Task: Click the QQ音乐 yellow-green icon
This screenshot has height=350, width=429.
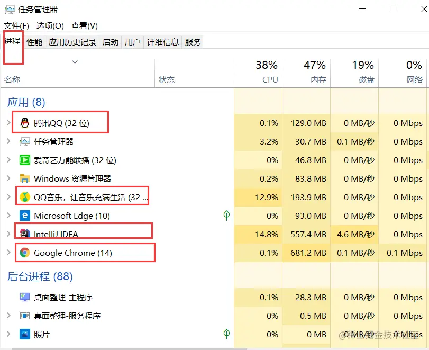Action: pos(25,197)
